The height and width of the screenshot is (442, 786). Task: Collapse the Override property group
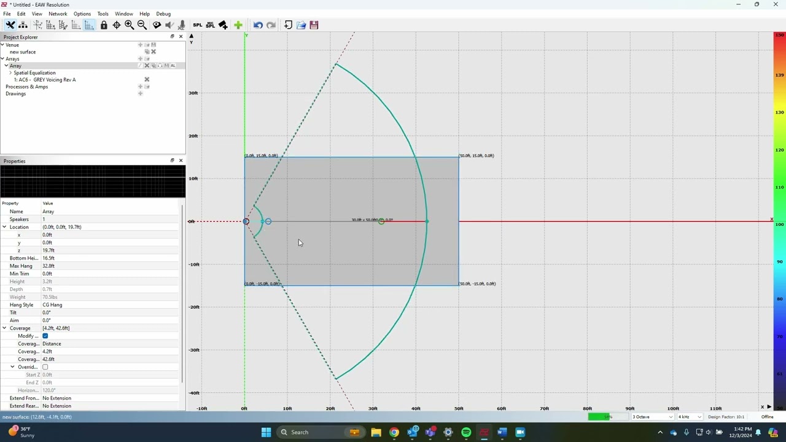click(12, 367)
